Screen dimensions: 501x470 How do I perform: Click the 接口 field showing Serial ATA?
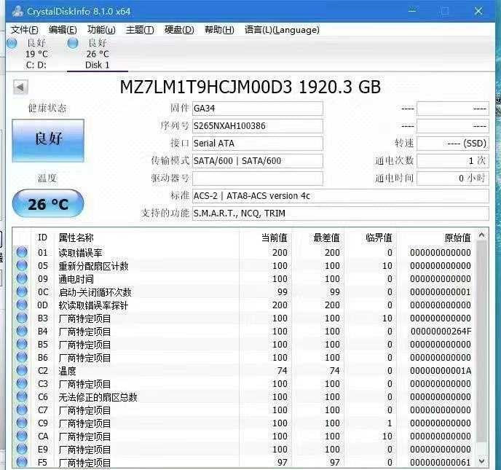point(258,144)
